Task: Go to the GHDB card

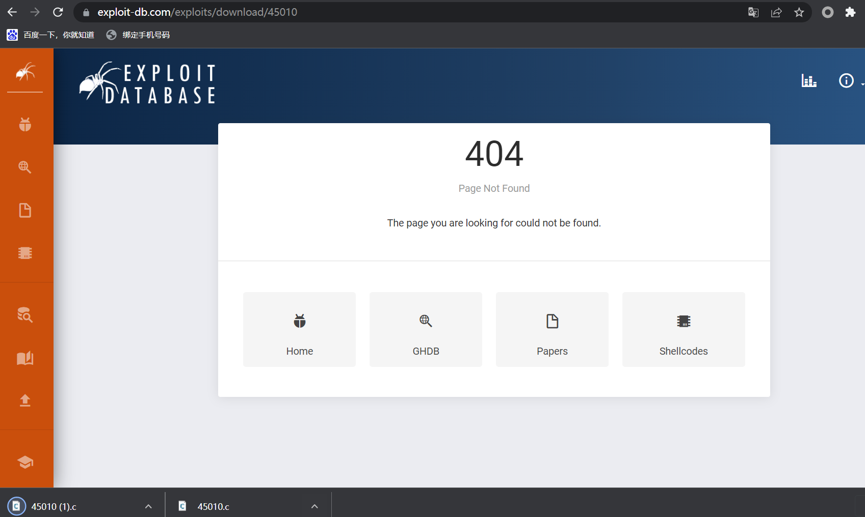Action: pos(426,329)
